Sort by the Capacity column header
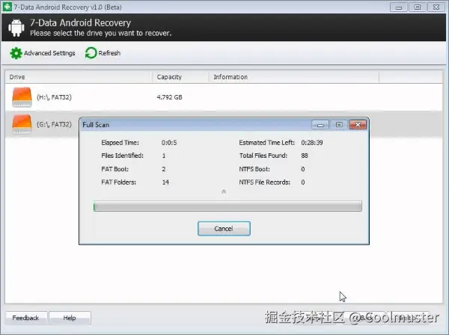449x335 pixels. coord(180,77)
